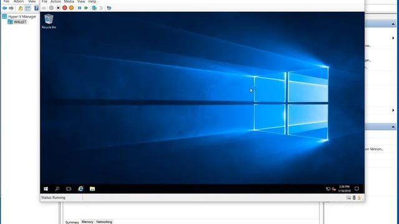Open Help menu of VM Connection window

pyautogui.click(x=92, y=1)
